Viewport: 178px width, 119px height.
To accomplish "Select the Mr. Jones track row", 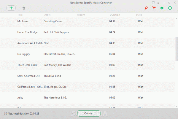I will pos(88,21).
